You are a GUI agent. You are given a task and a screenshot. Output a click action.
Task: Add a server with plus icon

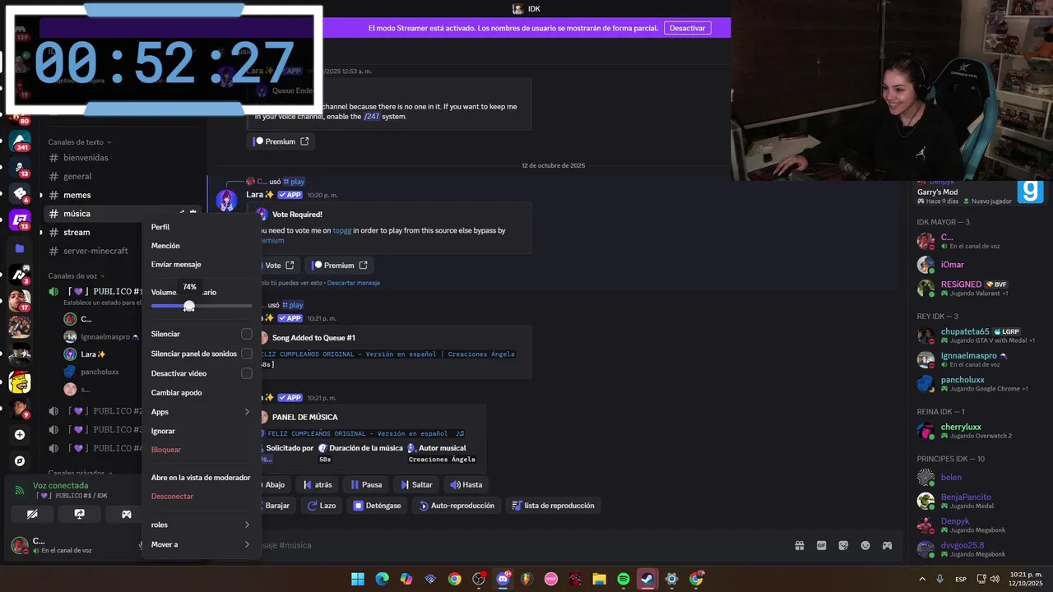(20, 435)
